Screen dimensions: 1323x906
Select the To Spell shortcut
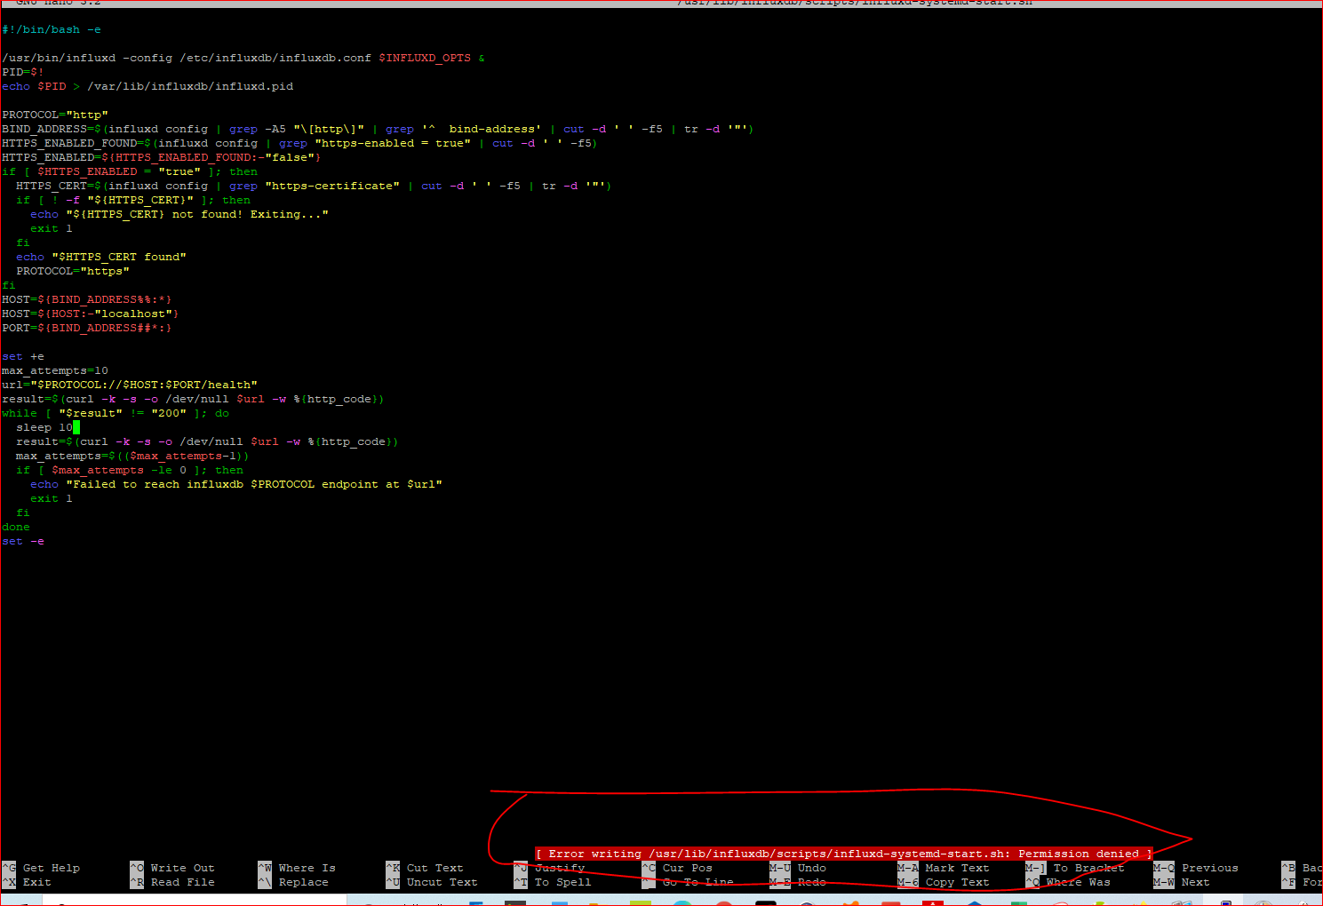pos(562,882)
